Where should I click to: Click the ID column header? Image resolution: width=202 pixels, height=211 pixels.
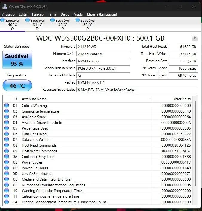pyautogui.click(x=15, y=99)
